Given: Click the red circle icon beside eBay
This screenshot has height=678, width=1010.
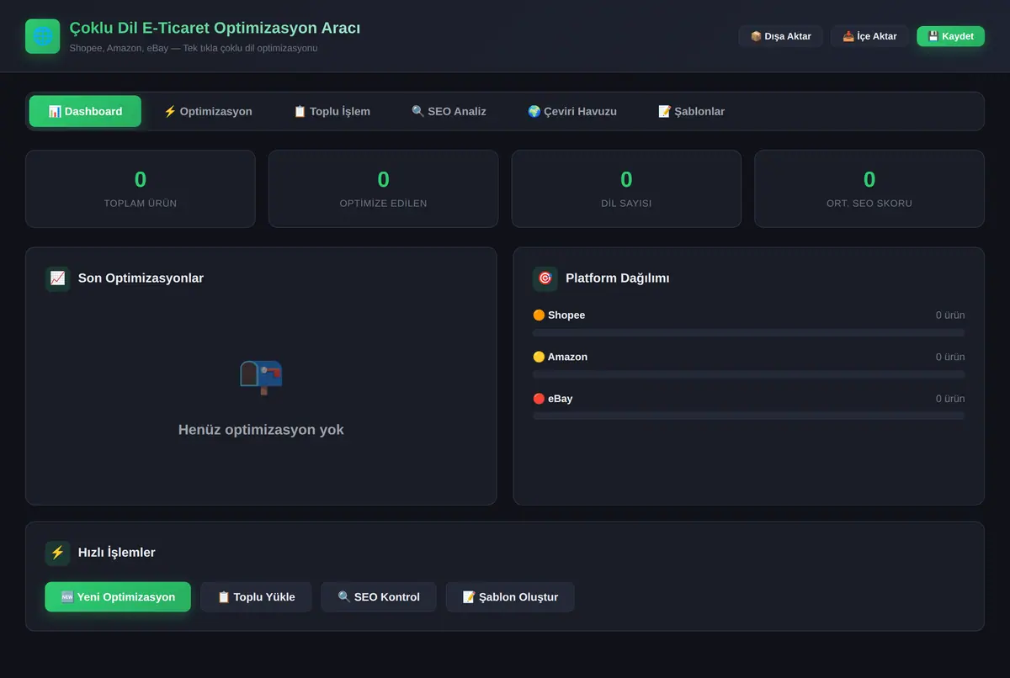Looking at the screenshot, I should 539,399.
